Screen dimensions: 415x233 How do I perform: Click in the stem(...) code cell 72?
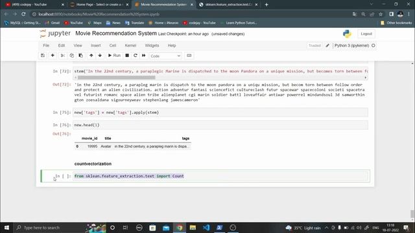point(220,71)
